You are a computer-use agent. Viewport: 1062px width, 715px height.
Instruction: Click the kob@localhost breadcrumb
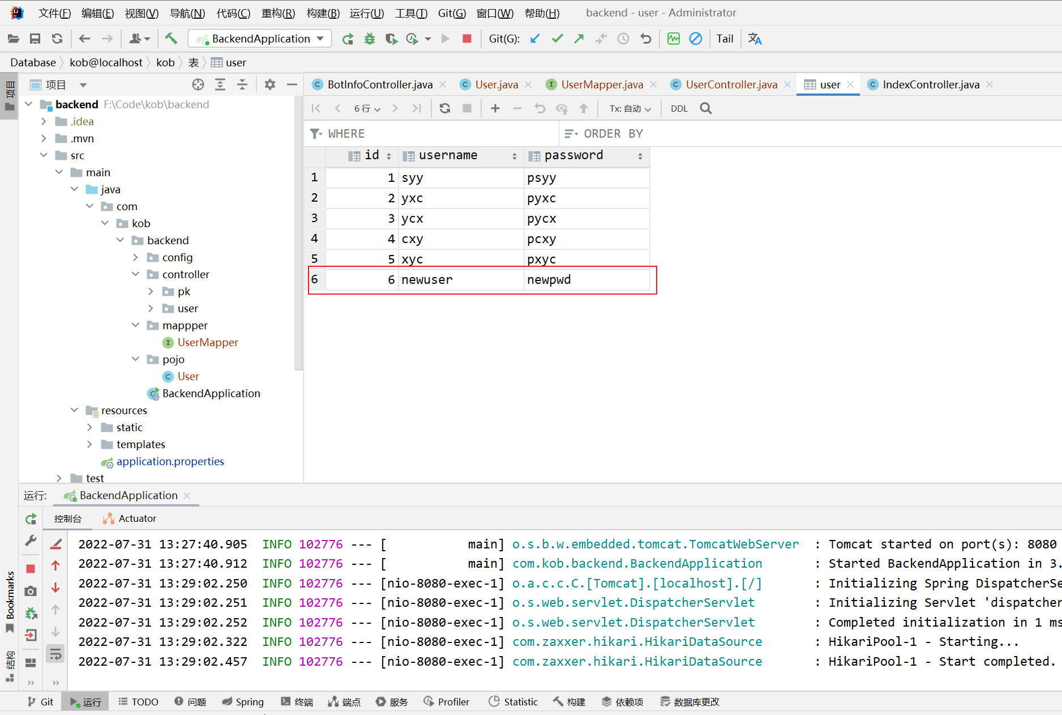pyautogui.click(x=106, y=62)
